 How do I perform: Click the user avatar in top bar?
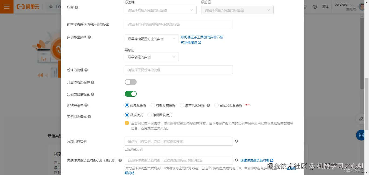362,7
